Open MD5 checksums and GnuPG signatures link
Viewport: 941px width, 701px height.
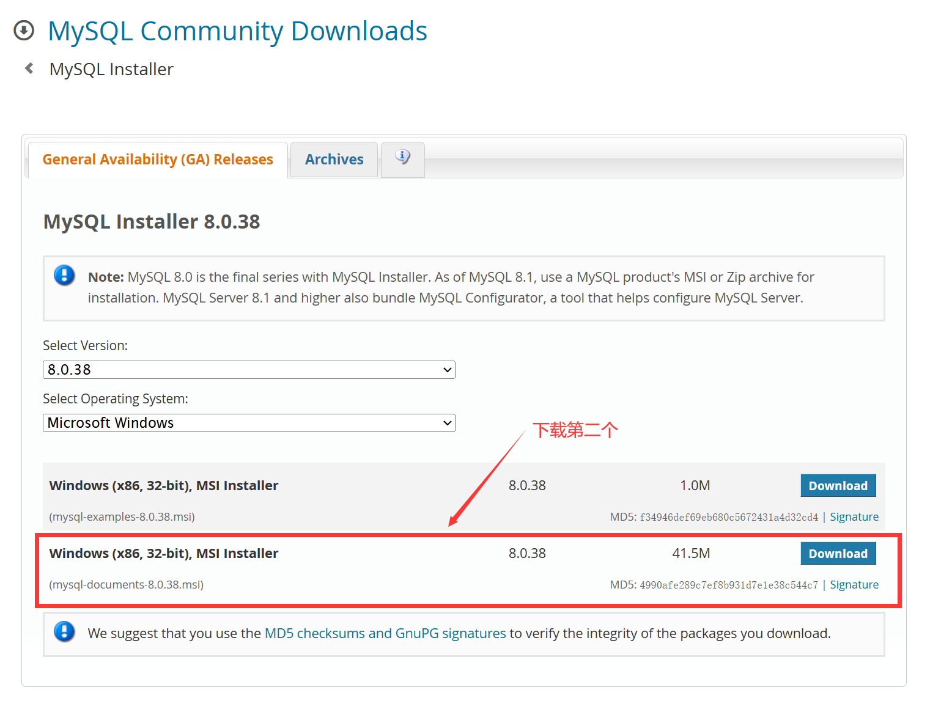click(385, 633)
